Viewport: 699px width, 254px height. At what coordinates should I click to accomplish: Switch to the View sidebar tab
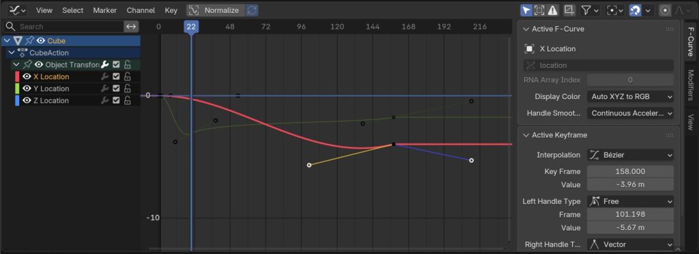(691, 122)
